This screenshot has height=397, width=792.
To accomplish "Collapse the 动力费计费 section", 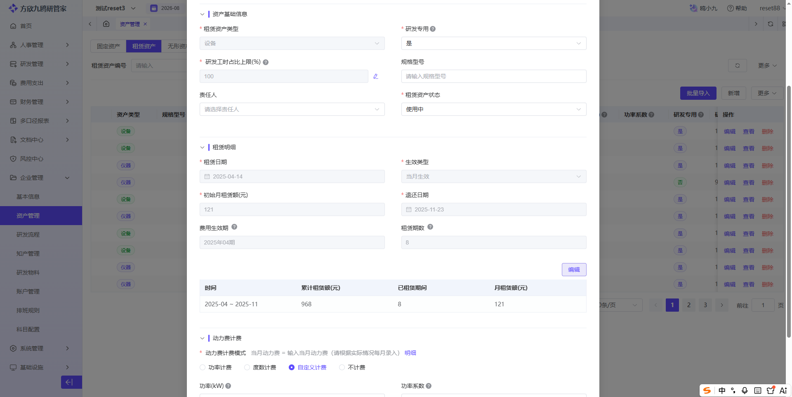I will click(202, 338).
